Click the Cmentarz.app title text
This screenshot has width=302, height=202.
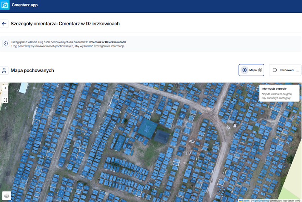coord(25,5)
